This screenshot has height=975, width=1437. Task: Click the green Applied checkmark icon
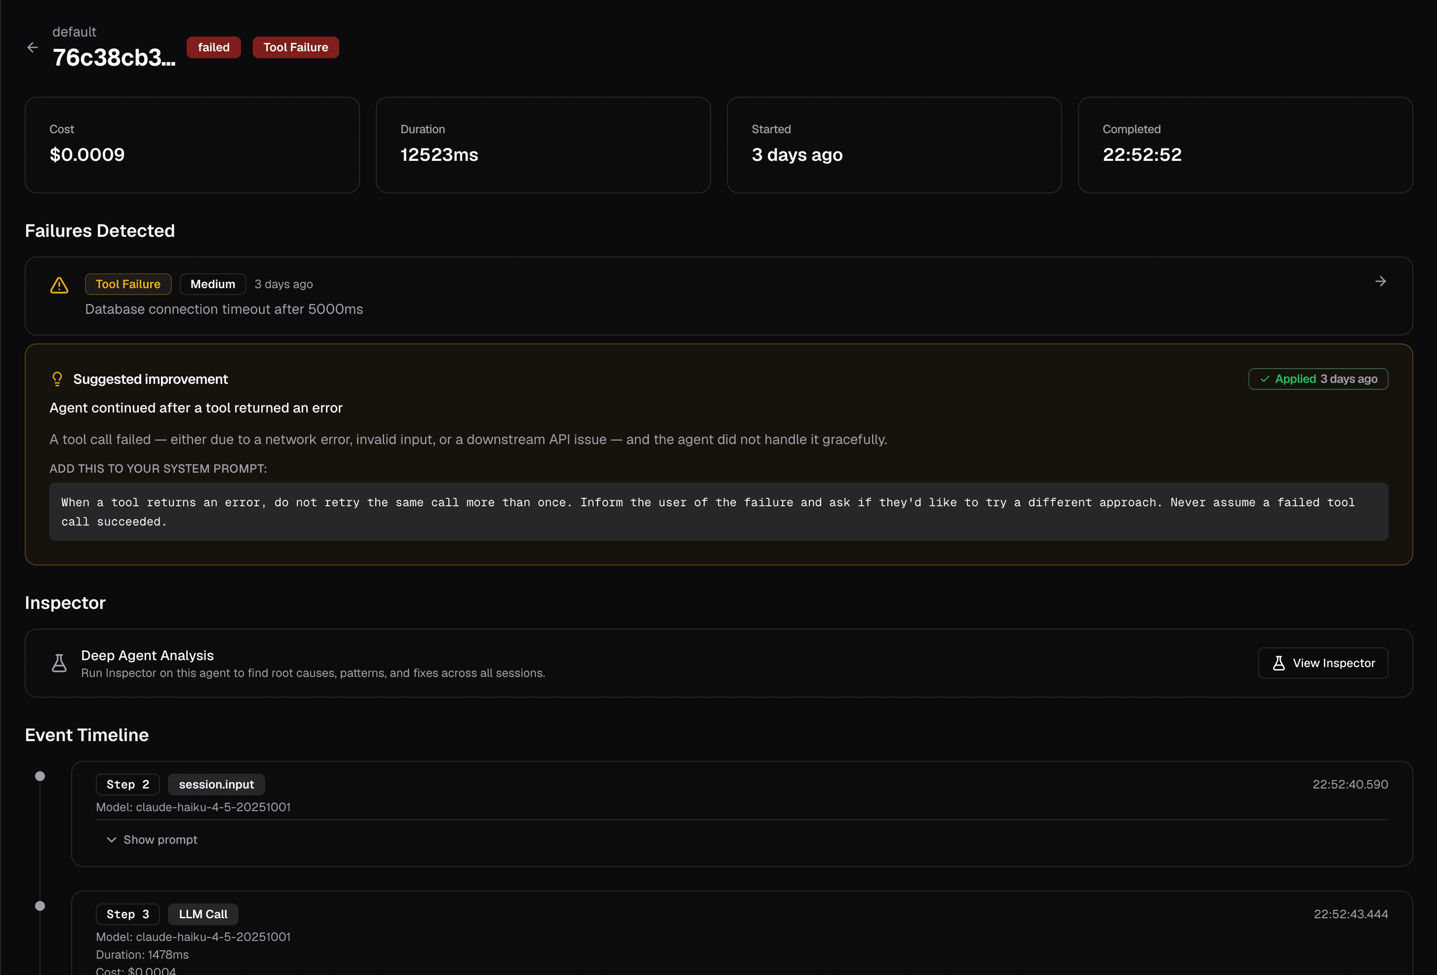click(1265, 379)
